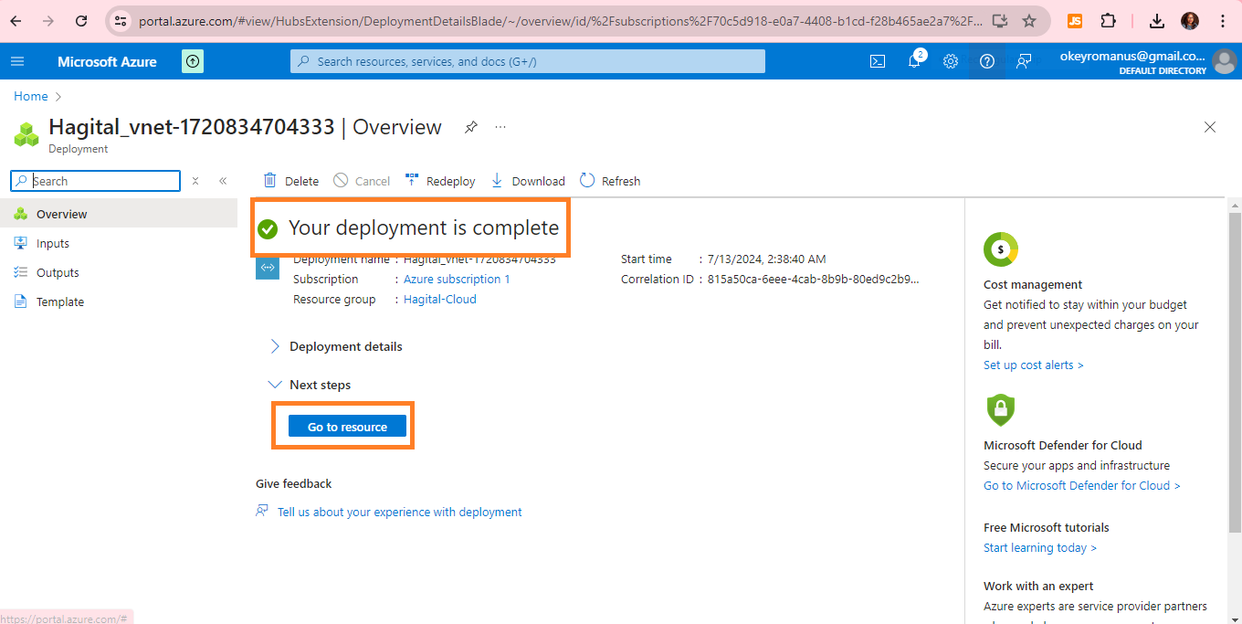Click the Microsoft Azure home logo text
The width and height of the screenshot is (1242, 624).
pos(107,61)
